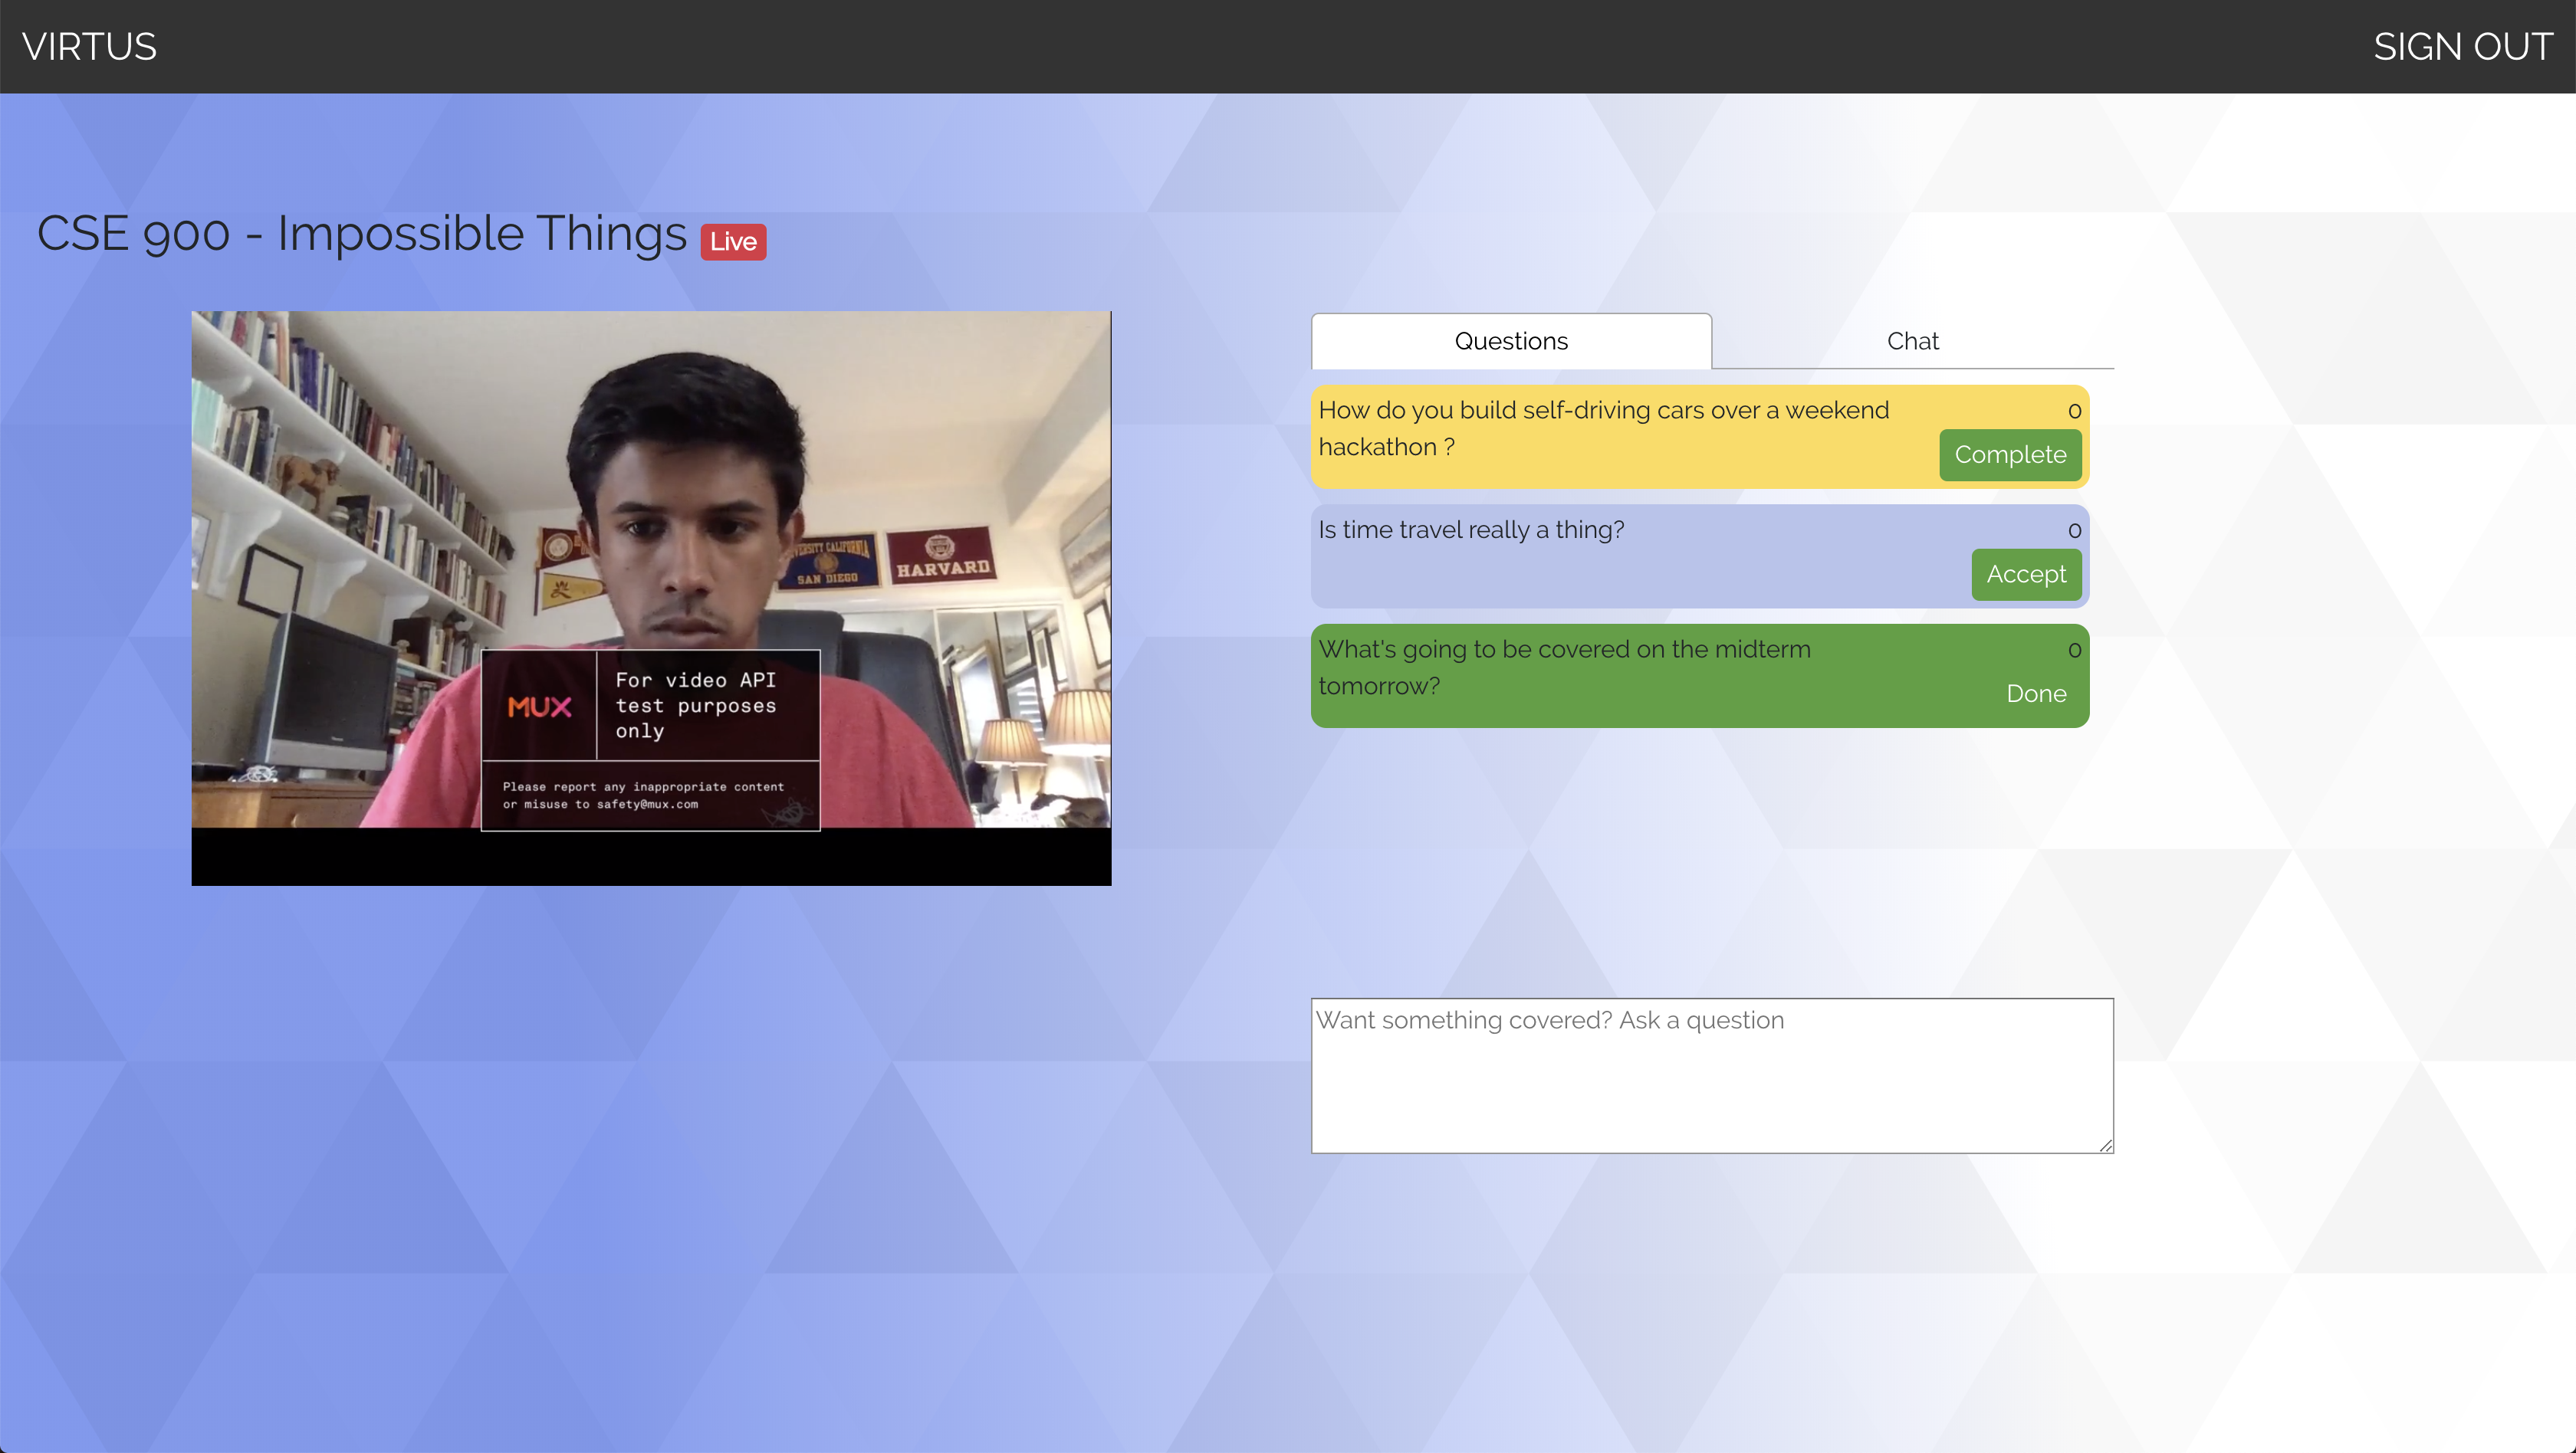Screen dimensions: 2576x1453
Task: Open the Chat tab
Action: [1912, 341]
